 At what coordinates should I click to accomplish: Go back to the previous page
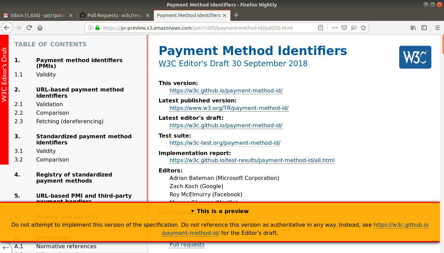point(8,28)
